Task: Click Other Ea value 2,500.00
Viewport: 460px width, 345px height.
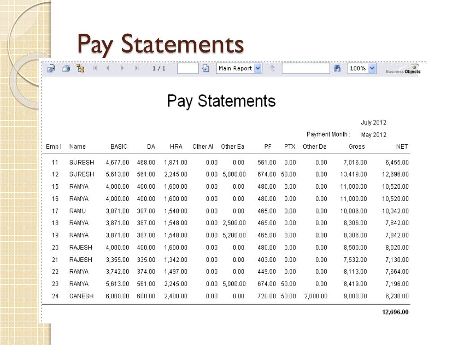Action: coord(234,223)
